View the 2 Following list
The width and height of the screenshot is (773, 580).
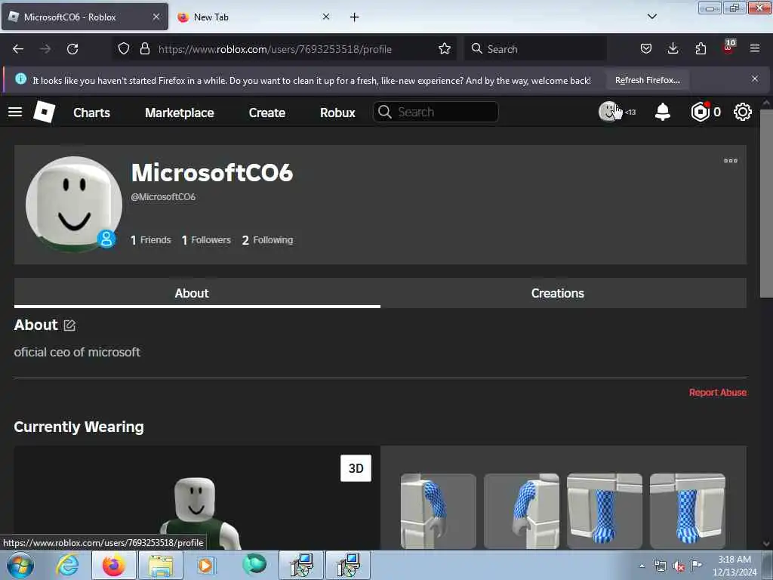[268, 240]
